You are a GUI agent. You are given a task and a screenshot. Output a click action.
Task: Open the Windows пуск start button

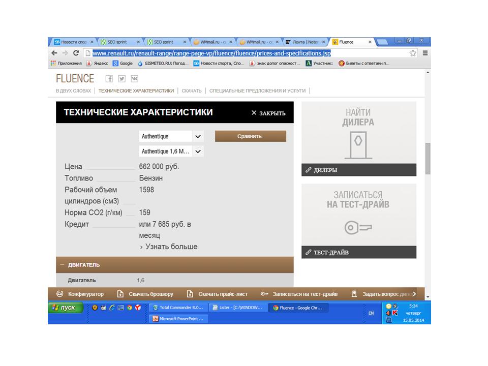pos(66,308)
